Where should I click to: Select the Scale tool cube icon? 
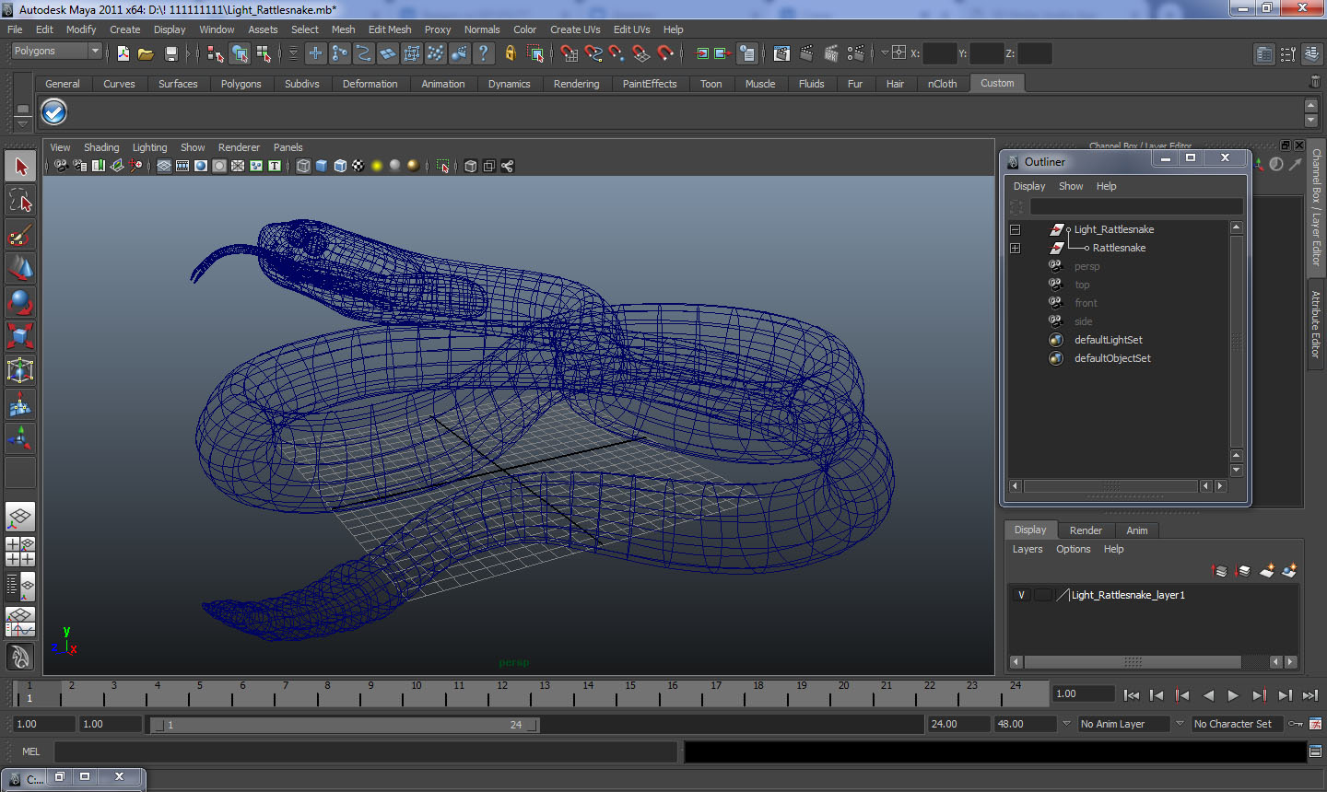20,336
